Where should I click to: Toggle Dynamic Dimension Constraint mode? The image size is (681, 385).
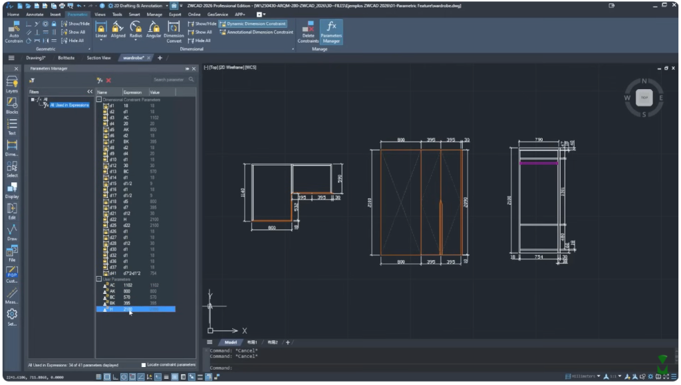click(x=253, y=24)
